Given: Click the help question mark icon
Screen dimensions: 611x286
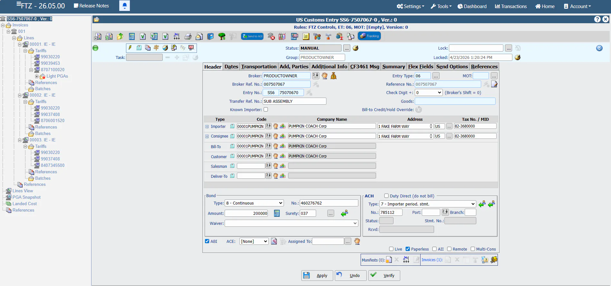Looking at the screenshot, I should 597,19.
